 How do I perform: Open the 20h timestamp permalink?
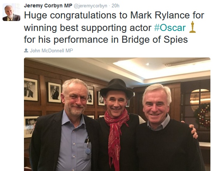point(115,6)
